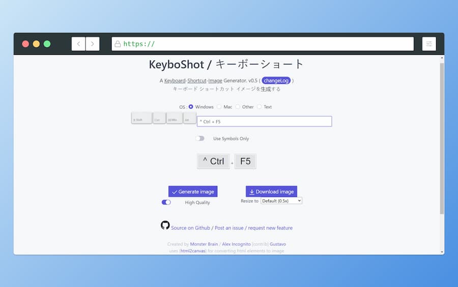Click the padlock icon in the address bar
Image resolution: width=458 pixels, height=287 pixels.
(118, 44)
